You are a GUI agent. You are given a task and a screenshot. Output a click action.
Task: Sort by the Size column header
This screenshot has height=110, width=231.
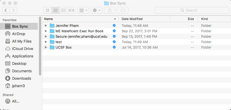(184, 19)
